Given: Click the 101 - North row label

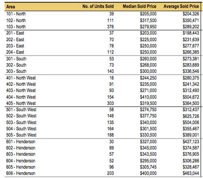Looking at the screenshot, I should 16,14.
